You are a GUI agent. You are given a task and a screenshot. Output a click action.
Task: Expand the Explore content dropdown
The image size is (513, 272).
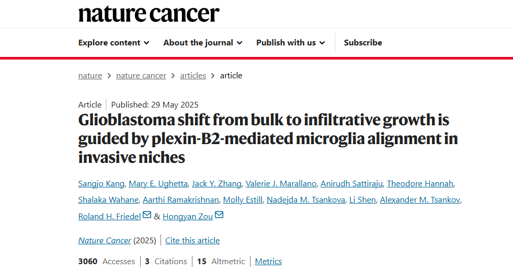coord(113,43)
